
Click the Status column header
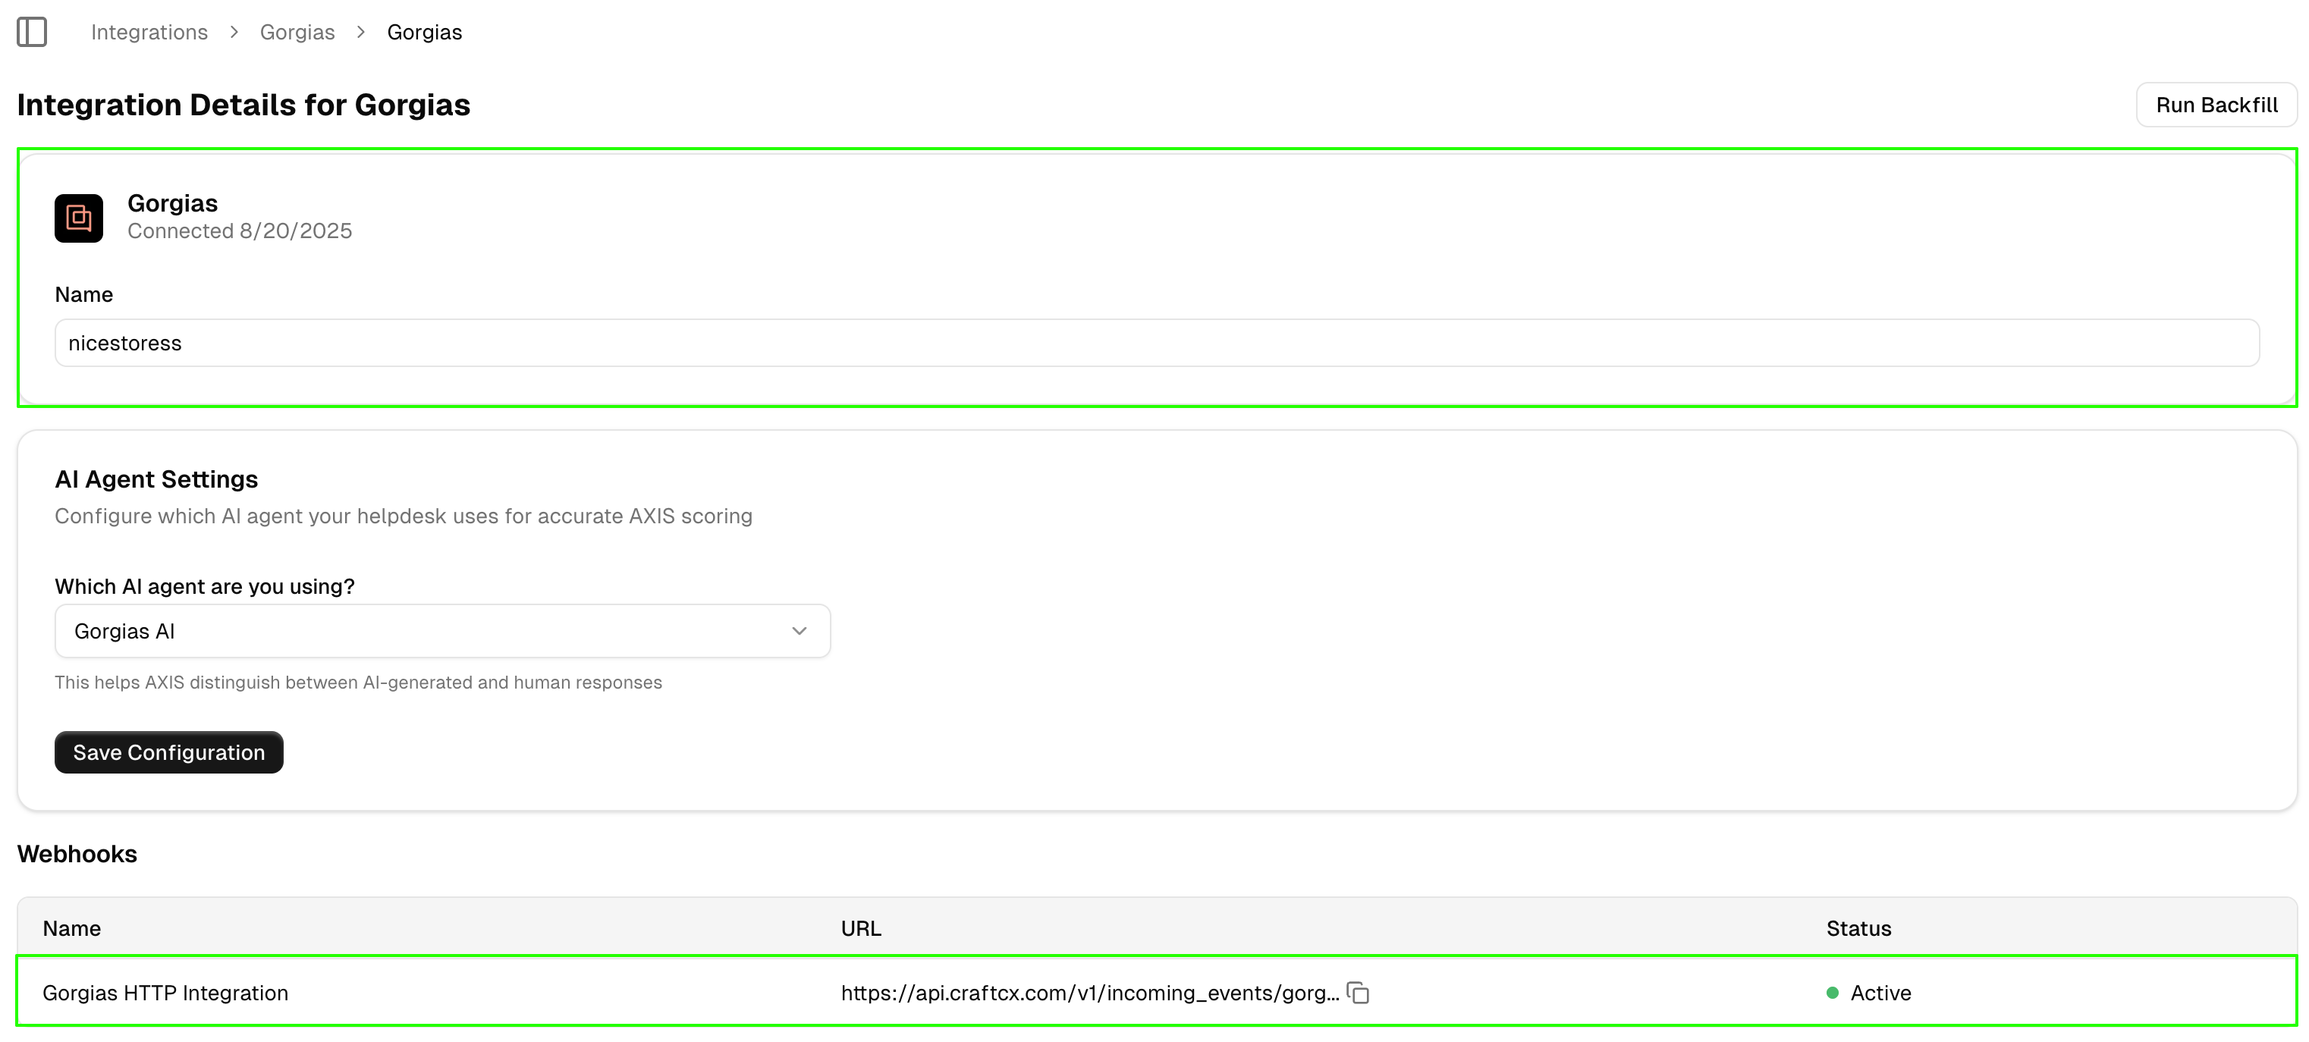point(1858,928)
